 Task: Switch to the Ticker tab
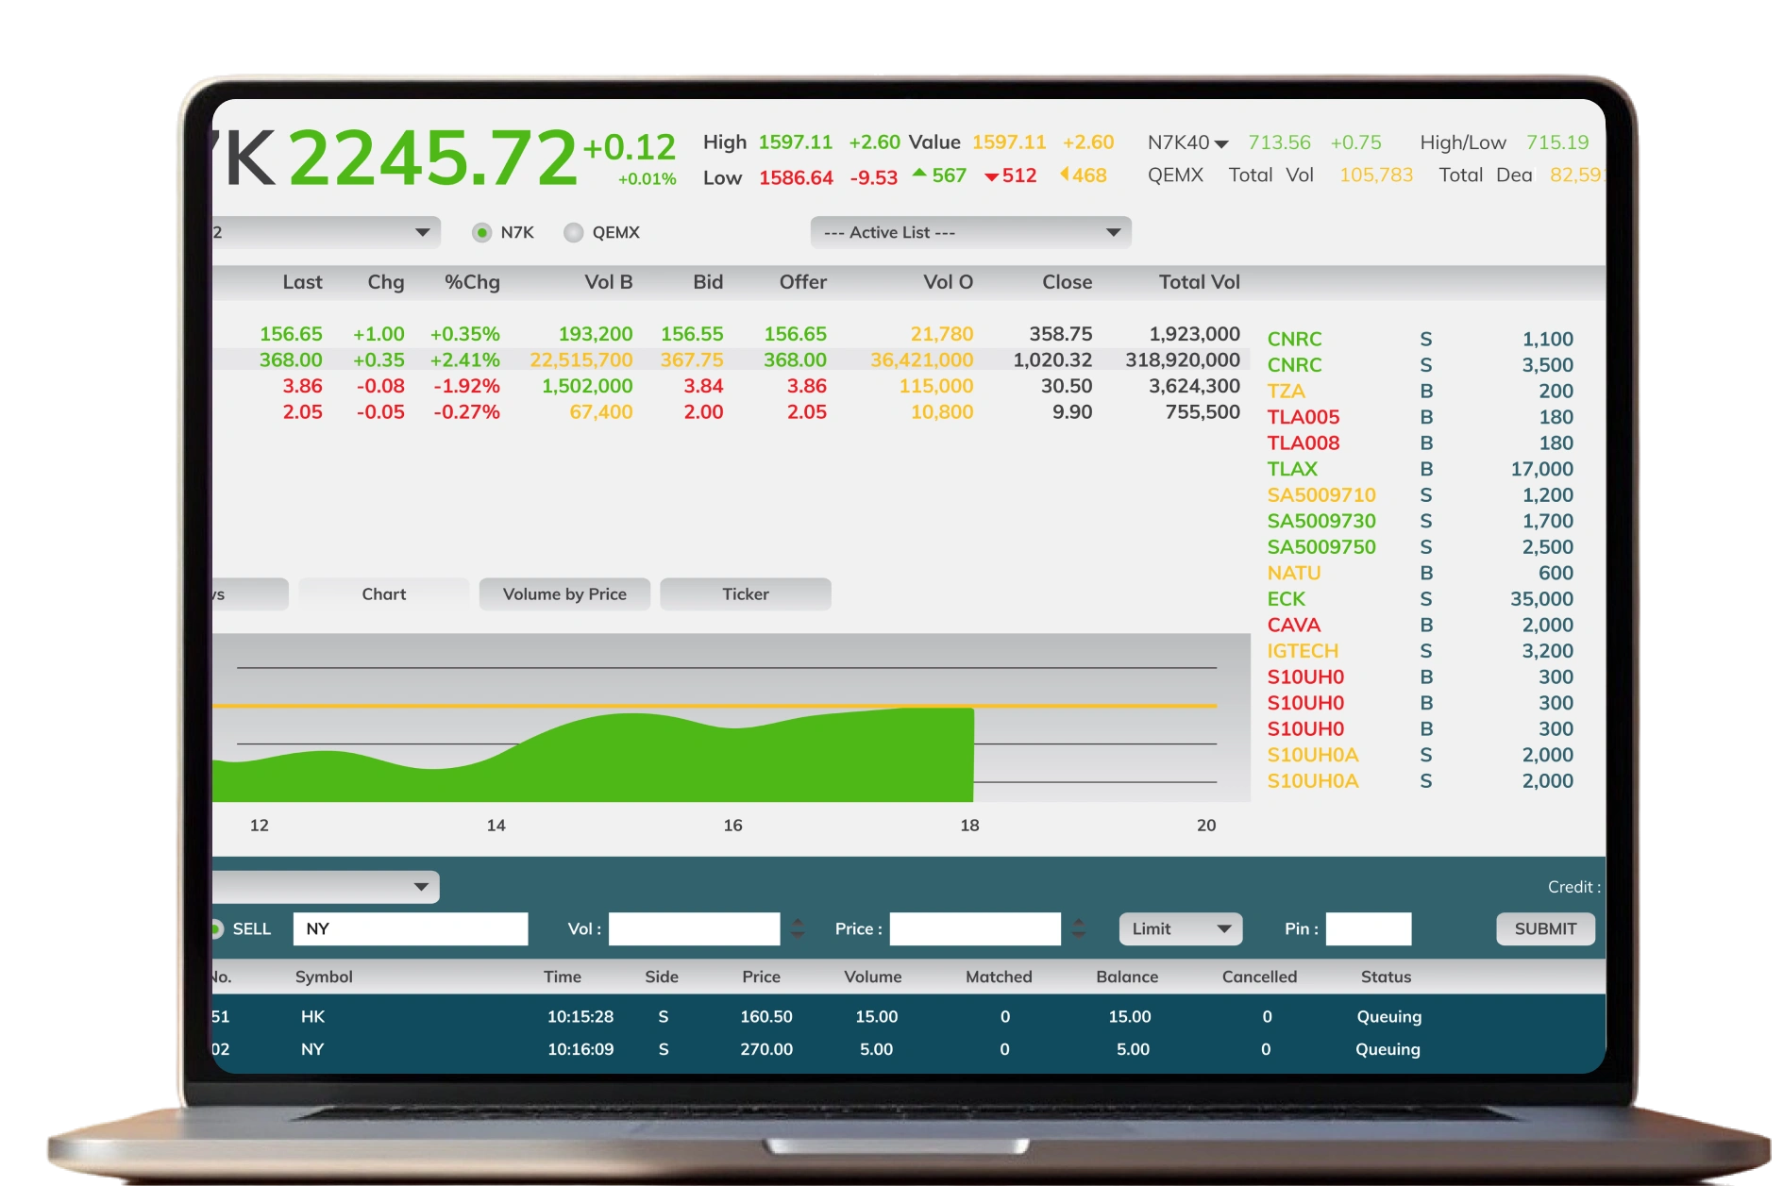coord(745,593)
